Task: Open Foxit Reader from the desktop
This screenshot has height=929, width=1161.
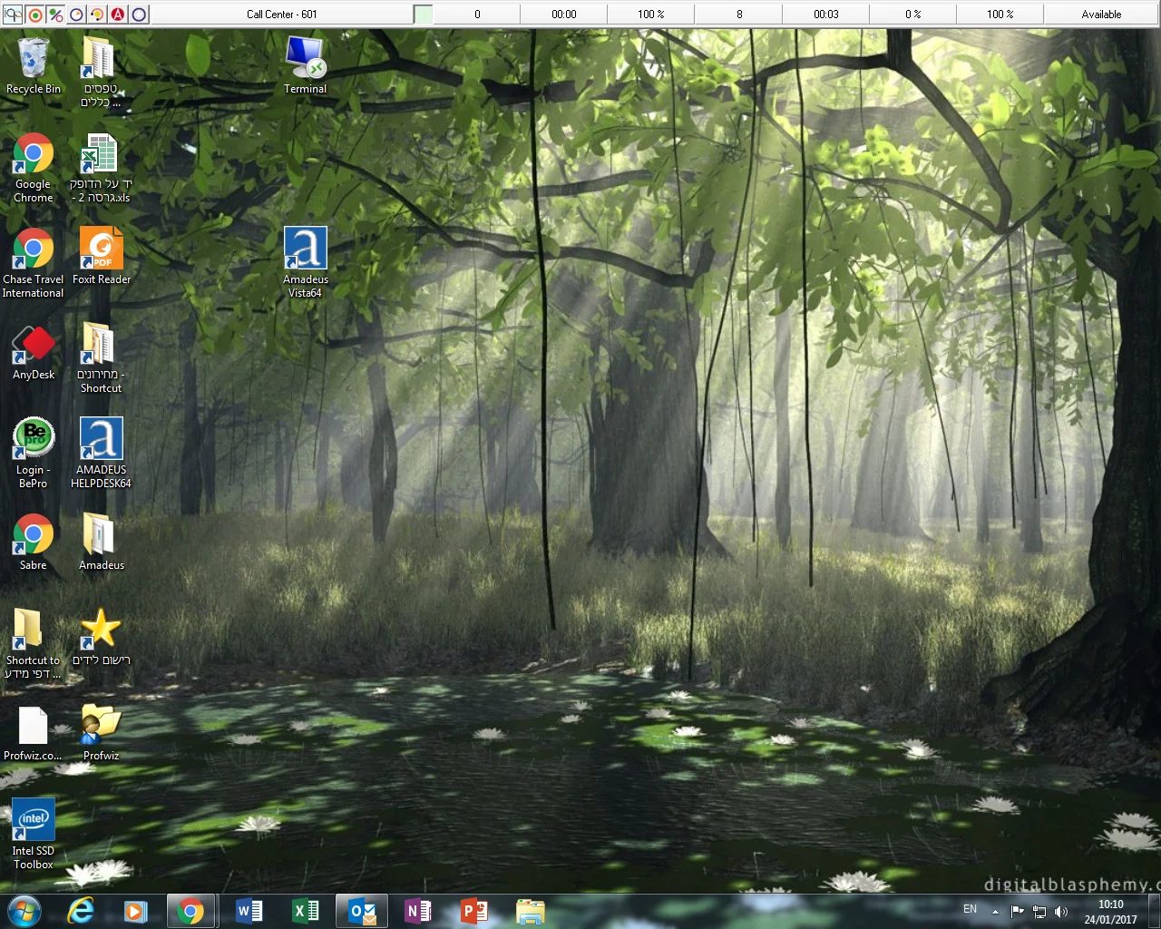Action: 101,249
